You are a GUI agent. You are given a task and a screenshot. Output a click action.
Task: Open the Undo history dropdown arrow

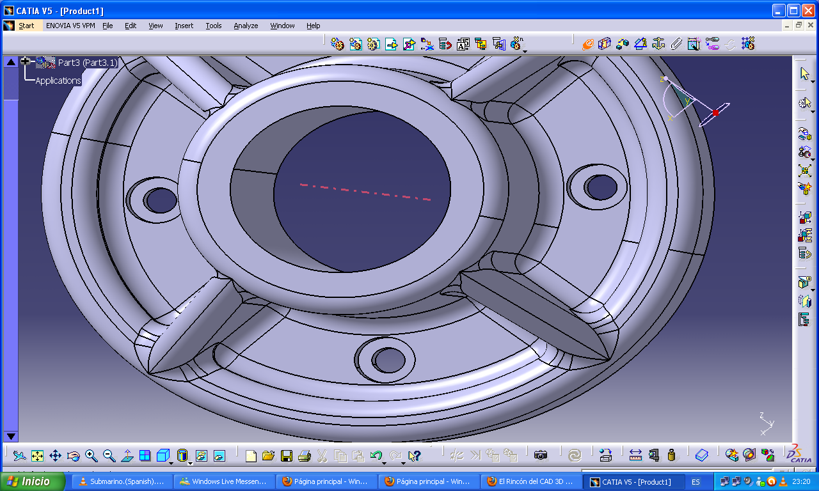(385, 462)
